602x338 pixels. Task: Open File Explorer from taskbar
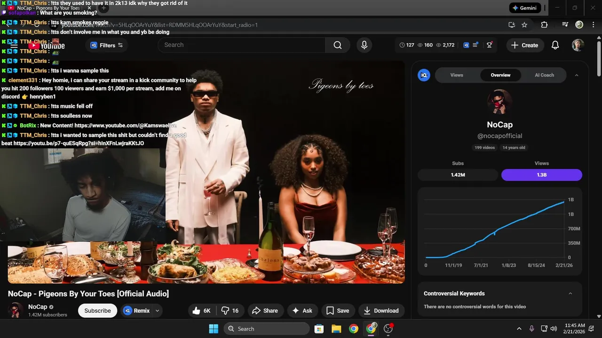[336, 329]
